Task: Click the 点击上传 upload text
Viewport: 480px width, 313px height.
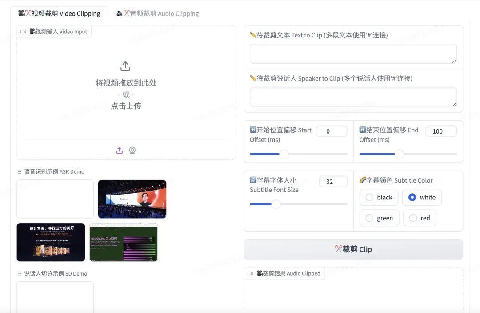Action: coord(126,106)
